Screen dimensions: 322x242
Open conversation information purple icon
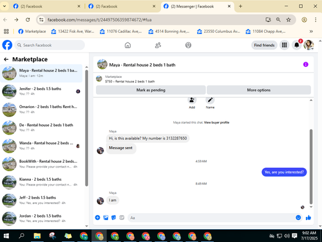(306, 64)
